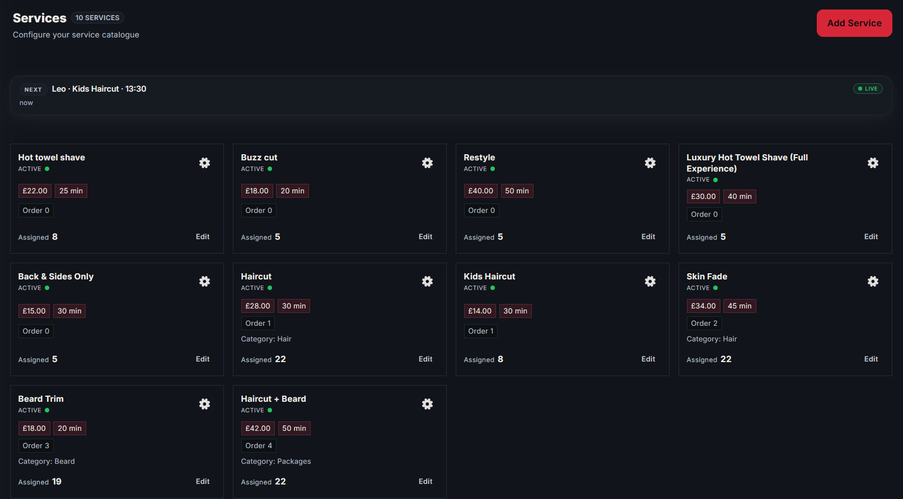Click the £22.00 price tag
Screen dimensions: 903x499
coord(35,191)
